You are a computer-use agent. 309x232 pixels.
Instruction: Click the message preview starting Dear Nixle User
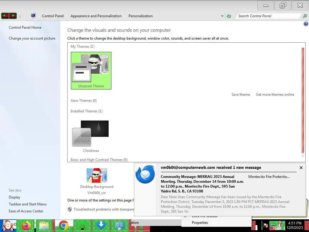pos(225,204)
